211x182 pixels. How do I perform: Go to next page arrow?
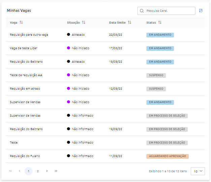[47, 171]
